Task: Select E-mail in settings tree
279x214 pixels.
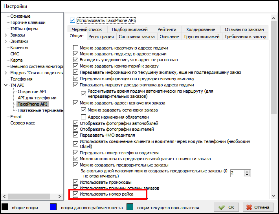Action: point(16,117)
